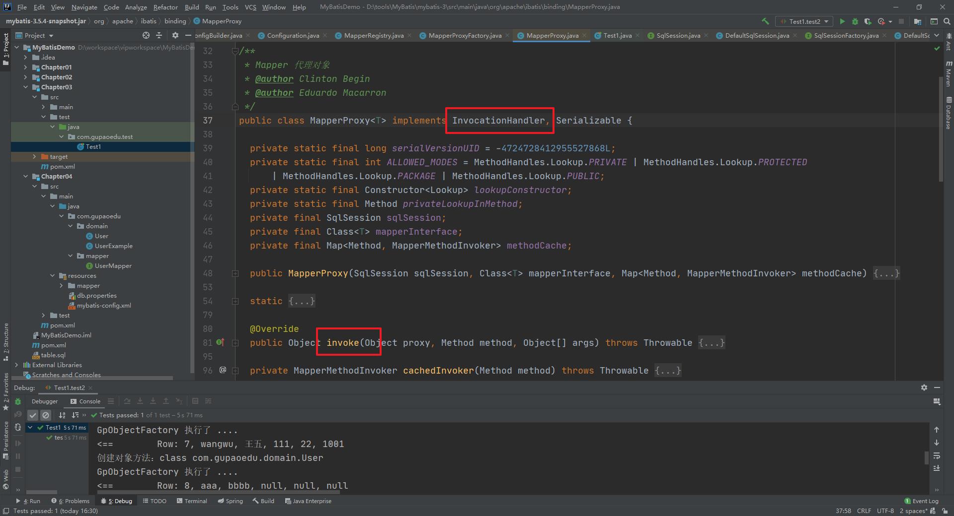Image resolution: width=954 pixels, height=516 pixels.
Task: Minimize the Debug panel with the minus icon
Action: [937, 387]
